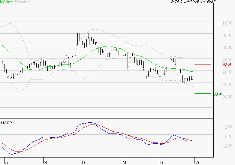Screen dimensions: 235x165
Task: Click the red 9254 resistance value
Action: (x=227, y=64)
